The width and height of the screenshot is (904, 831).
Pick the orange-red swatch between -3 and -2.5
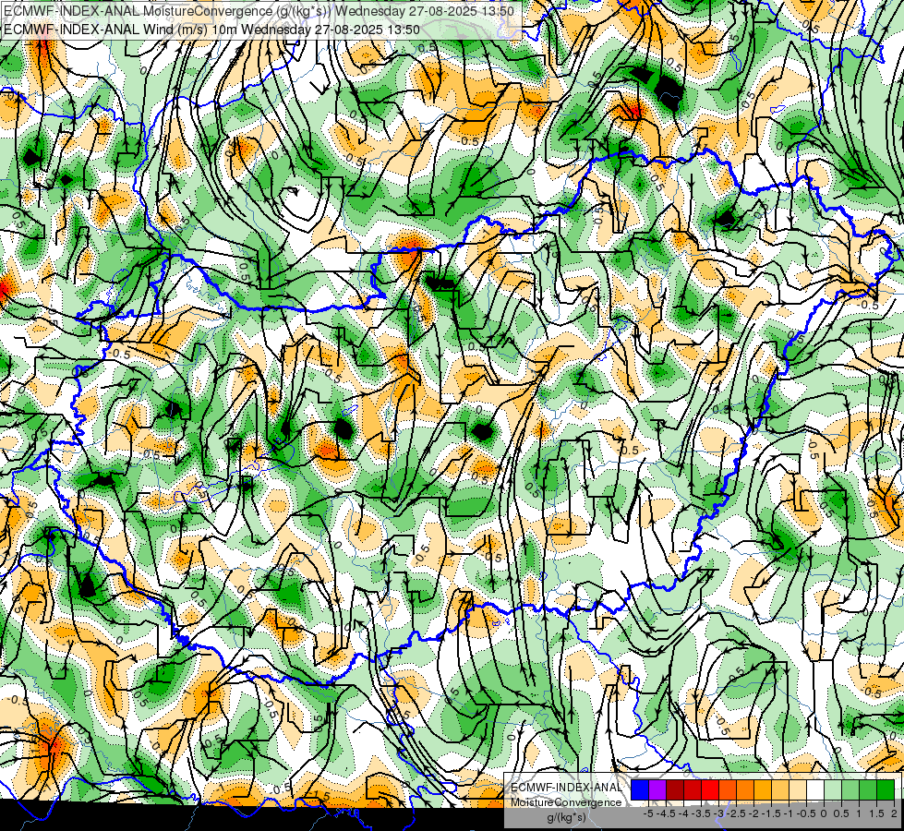(x=728, y=789)
